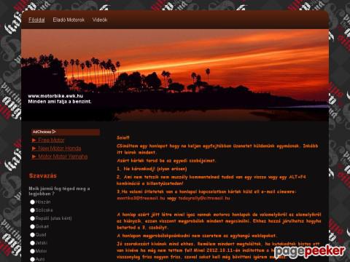Go to Eladó Motorok page
350x262 pixels.
69,20
